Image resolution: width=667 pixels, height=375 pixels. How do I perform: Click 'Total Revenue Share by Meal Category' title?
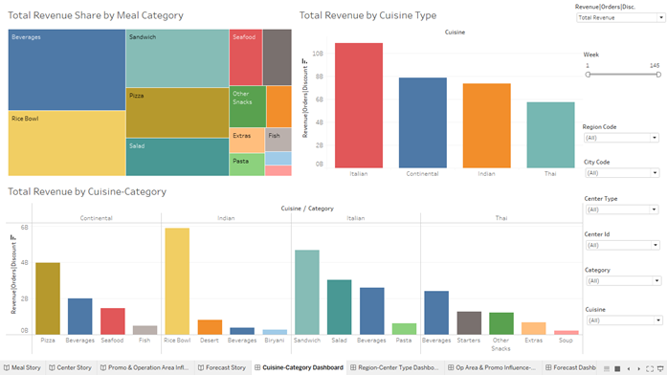(x=96, y=15)
